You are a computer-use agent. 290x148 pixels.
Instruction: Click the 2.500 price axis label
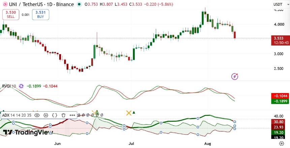coord(279,69)
